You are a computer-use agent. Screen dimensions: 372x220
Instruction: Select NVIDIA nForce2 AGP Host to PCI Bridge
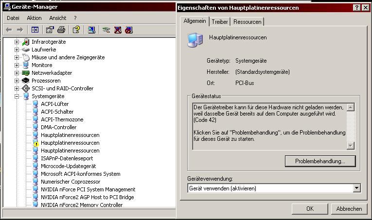[x=88, y=197]
